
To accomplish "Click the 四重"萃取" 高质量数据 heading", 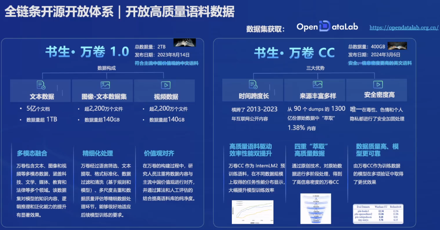I will point(312,150).
